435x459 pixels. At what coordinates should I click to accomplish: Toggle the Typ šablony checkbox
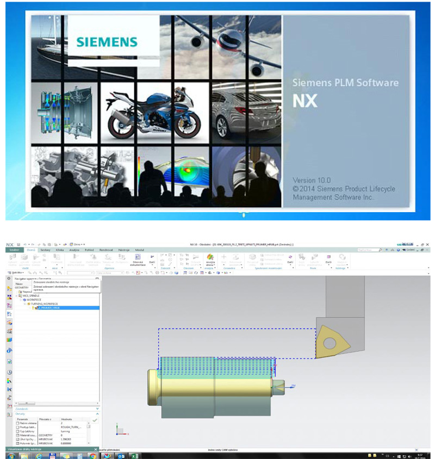tap(18, 431)
